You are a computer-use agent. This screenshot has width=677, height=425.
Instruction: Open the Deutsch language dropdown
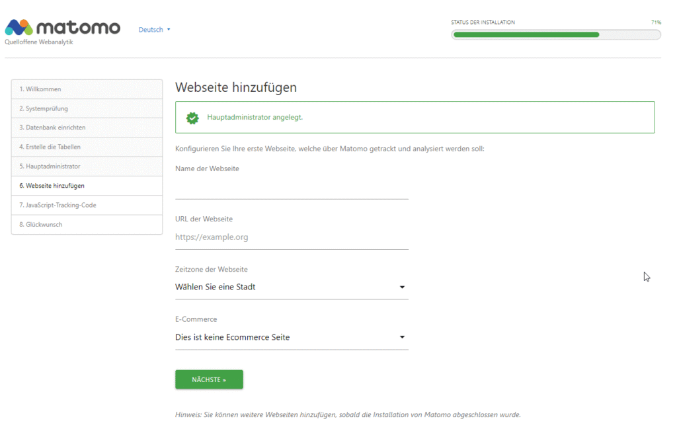tap(154, 30)
